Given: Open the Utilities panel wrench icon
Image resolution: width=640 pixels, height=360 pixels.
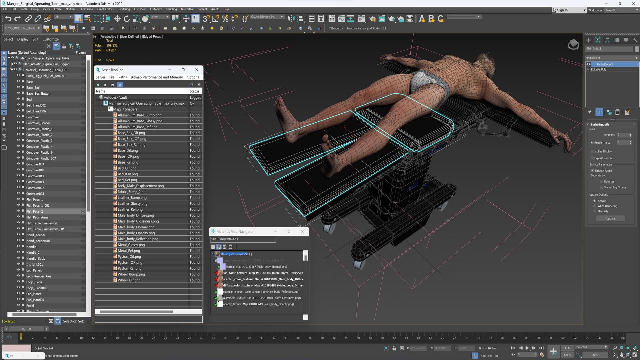Looking at the screenshot, I should click(x=635, y=40).
